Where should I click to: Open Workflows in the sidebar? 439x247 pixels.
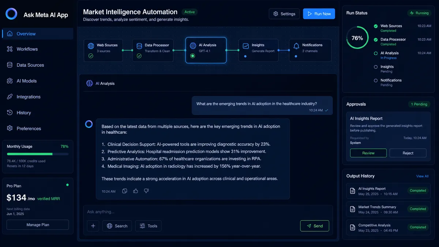point(38,49)
